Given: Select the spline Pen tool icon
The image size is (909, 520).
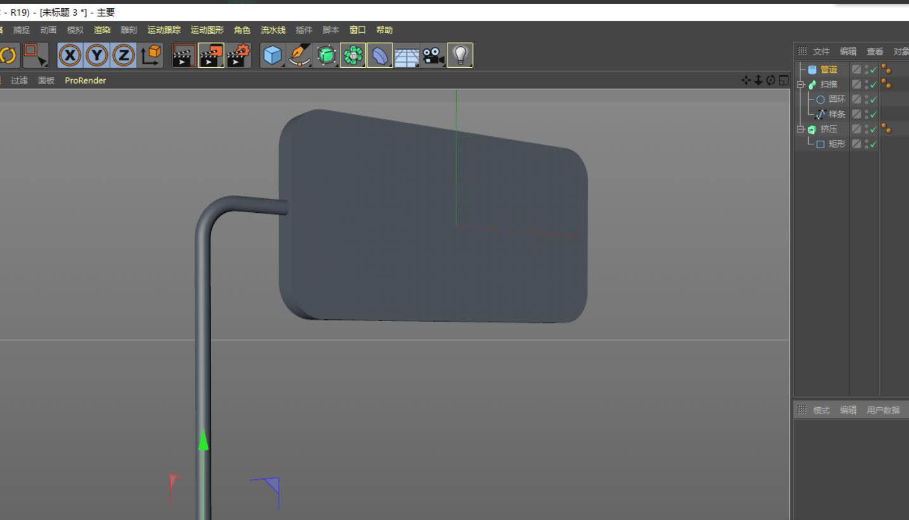Looking at the screenshot, I should pos(299,56).
